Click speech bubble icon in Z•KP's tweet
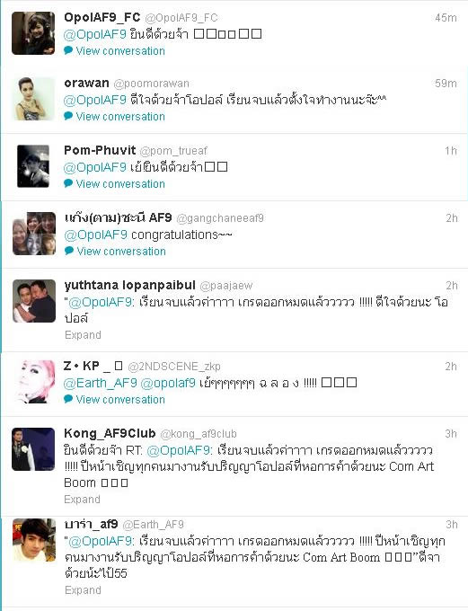 [x=68, y=399]
